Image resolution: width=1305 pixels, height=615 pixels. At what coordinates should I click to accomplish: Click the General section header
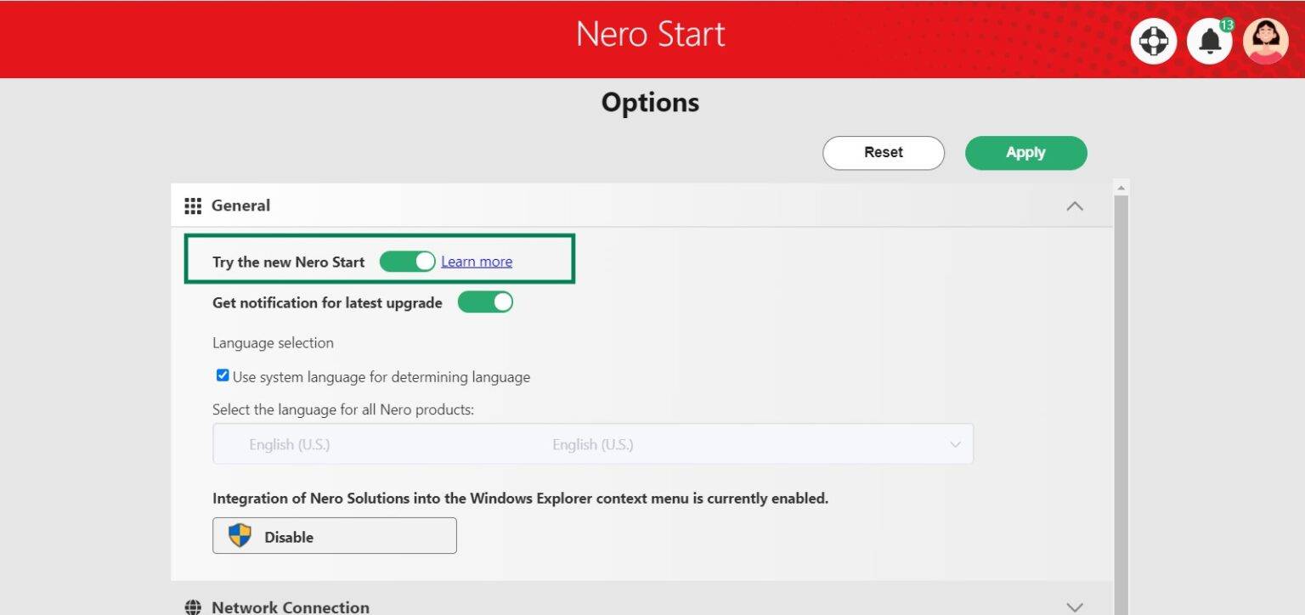point(241,205)
